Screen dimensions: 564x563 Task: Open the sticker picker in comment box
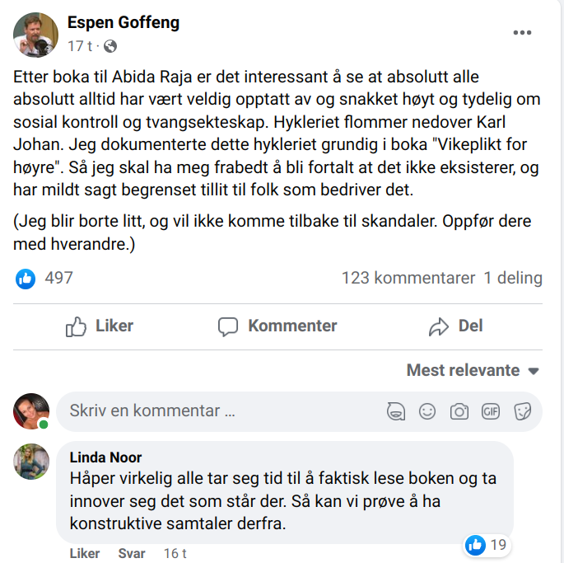(522, 411)
